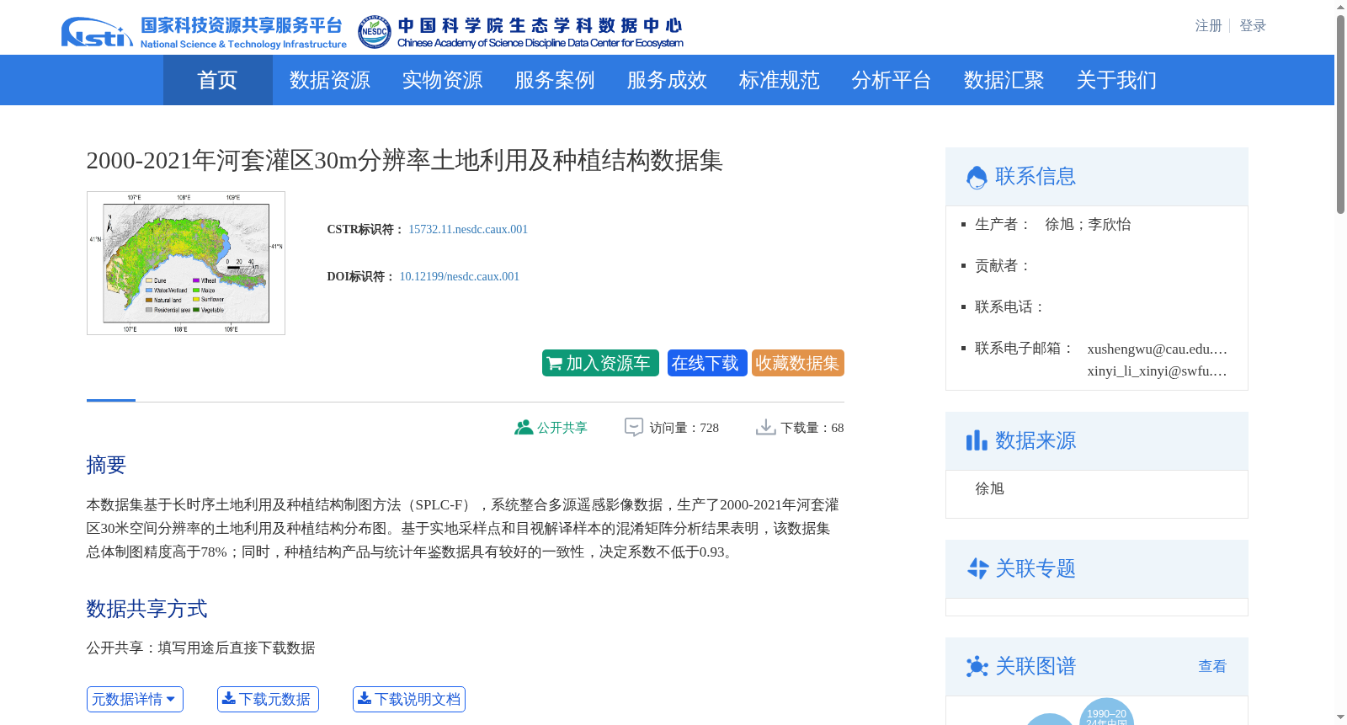This screenshot has width=1347, height=725.
Task: Open the DOI link 10.12199/nesdc.caux.001
Action: tap(459, 276)
